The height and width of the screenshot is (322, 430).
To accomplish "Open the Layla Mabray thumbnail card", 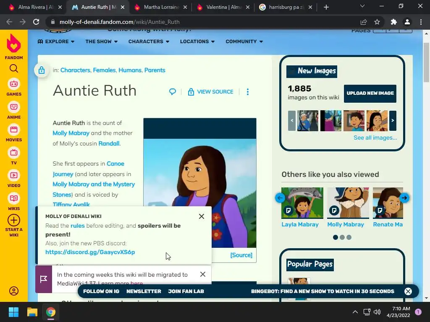I will pos(302,203).
